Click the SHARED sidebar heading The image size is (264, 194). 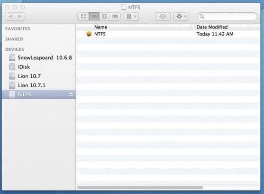tap(14, 39)
